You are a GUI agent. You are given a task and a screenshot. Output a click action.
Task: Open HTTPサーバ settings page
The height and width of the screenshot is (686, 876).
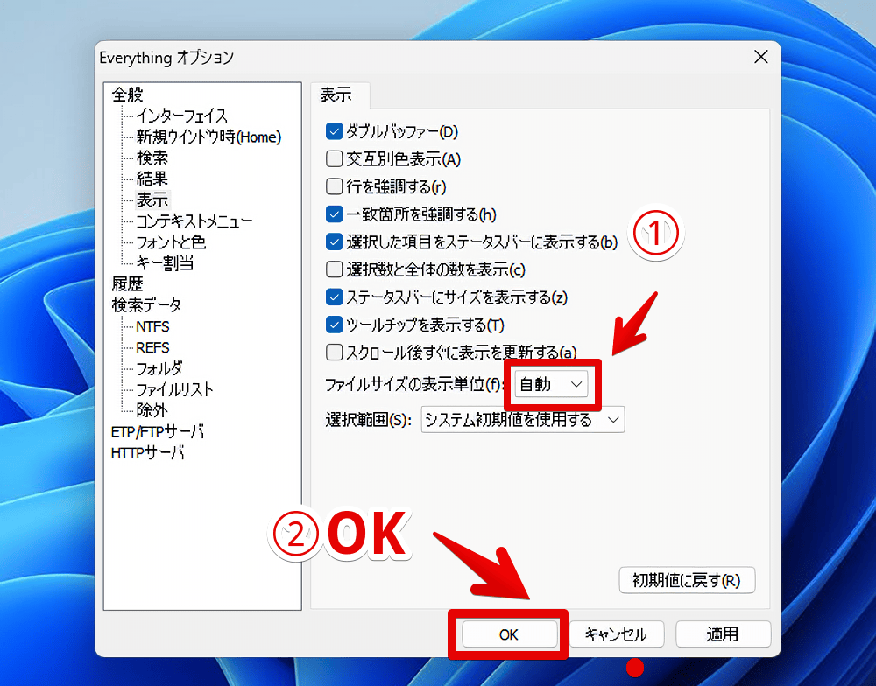147,452
